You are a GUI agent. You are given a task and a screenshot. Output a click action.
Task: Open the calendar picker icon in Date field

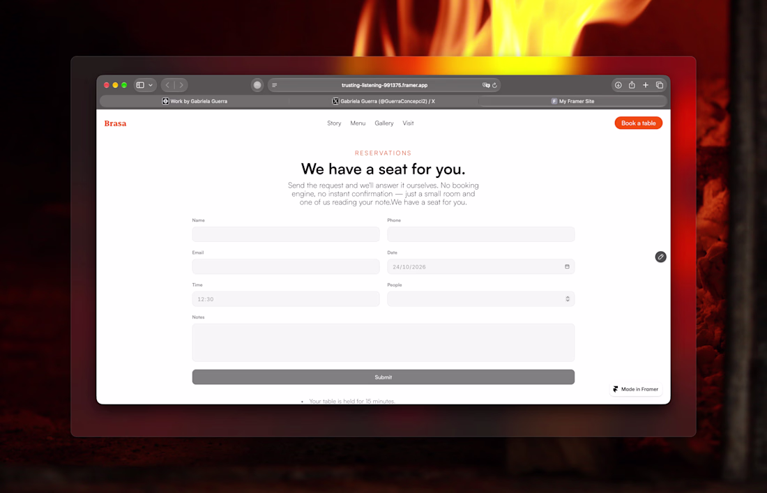click(x=567, y=266)
